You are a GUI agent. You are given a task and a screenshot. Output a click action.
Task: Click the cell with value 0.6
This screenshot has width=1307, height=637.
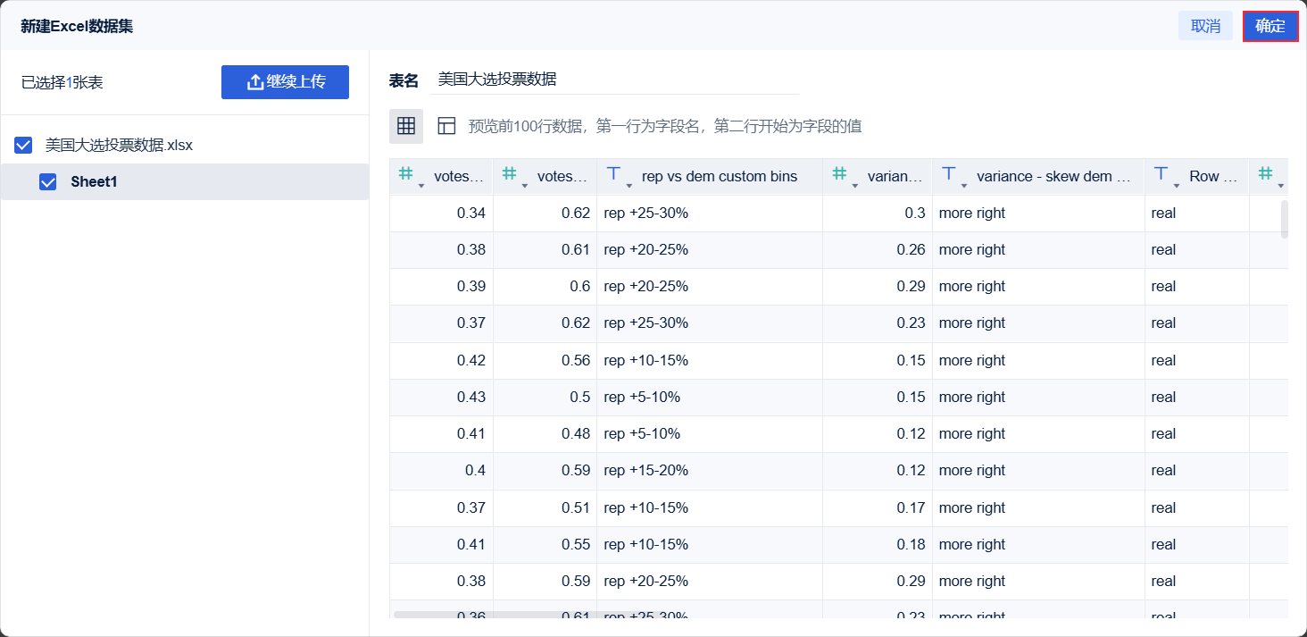pos(545,287)
